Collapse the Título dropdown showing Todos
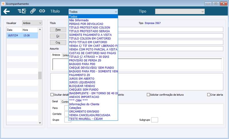This screenshot has width=229, height=139. click(93, 12)
